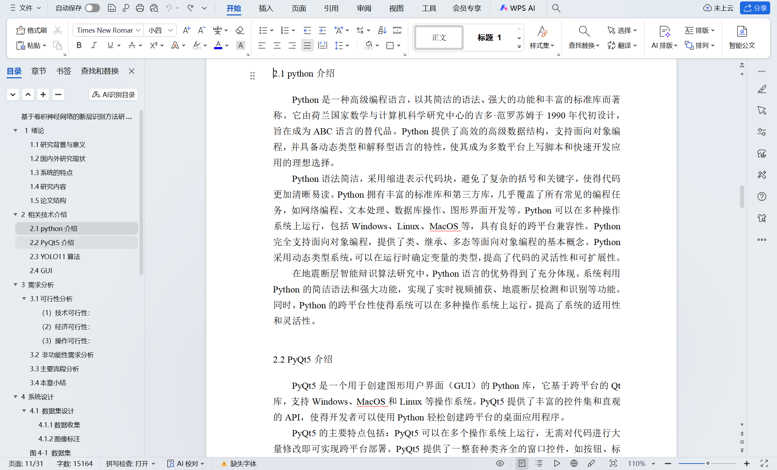Click the zoom slider handle
The image size is (777, 470).
pos(708,463)
